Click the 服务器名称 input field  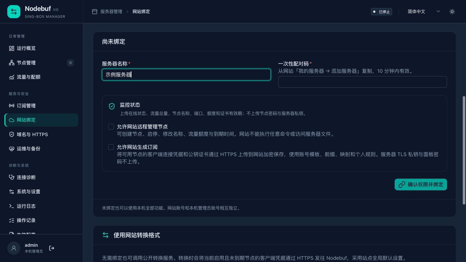(x=186, y=75)
